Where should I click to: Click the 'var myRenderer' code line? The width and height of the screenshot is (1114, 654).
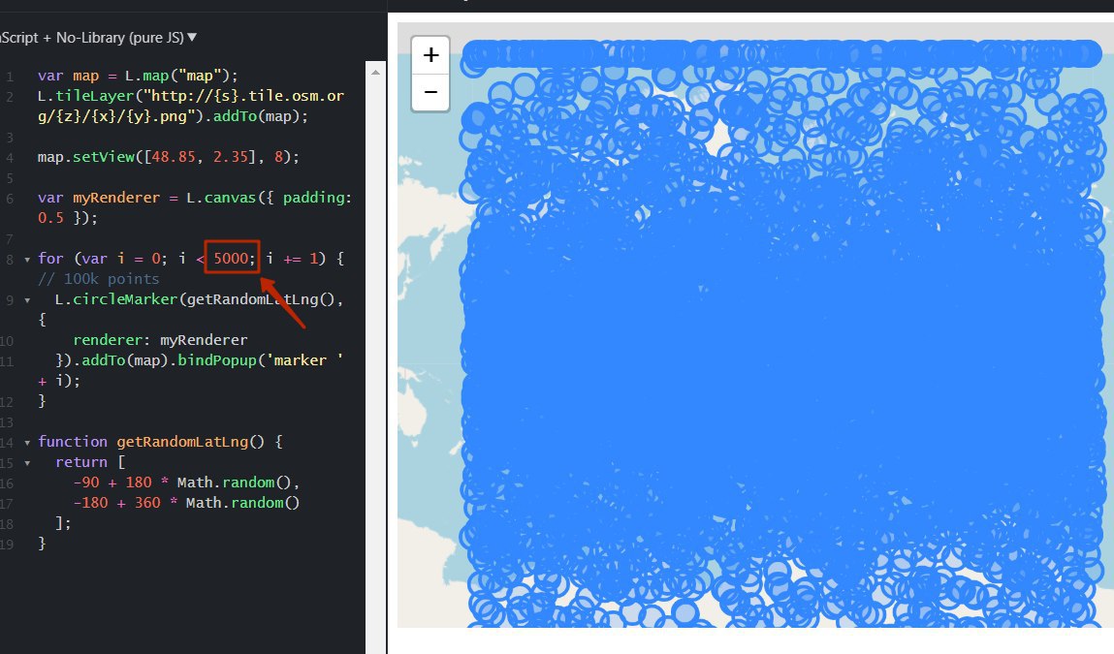195,207
